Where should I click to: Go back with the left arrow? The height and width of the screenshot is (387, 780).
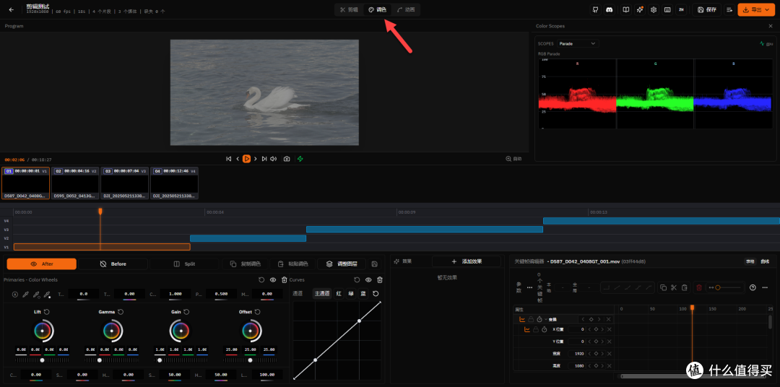pos(12,9)
